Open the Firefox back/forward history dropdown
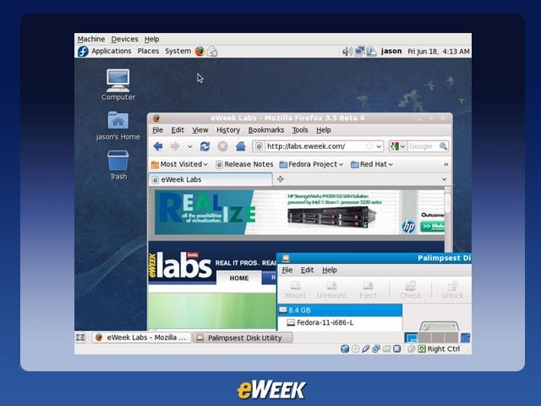The height and width of the screenshot is (406, 541). tap(189, 146)
